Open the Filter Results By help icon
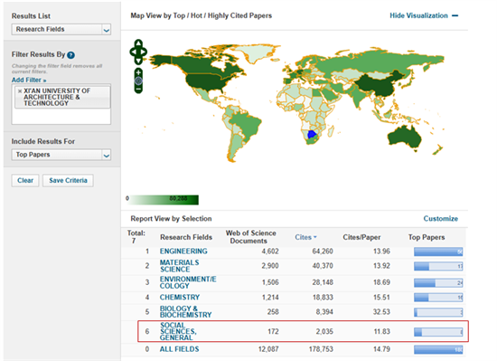The image size is (497, 361). click(71, 55)
